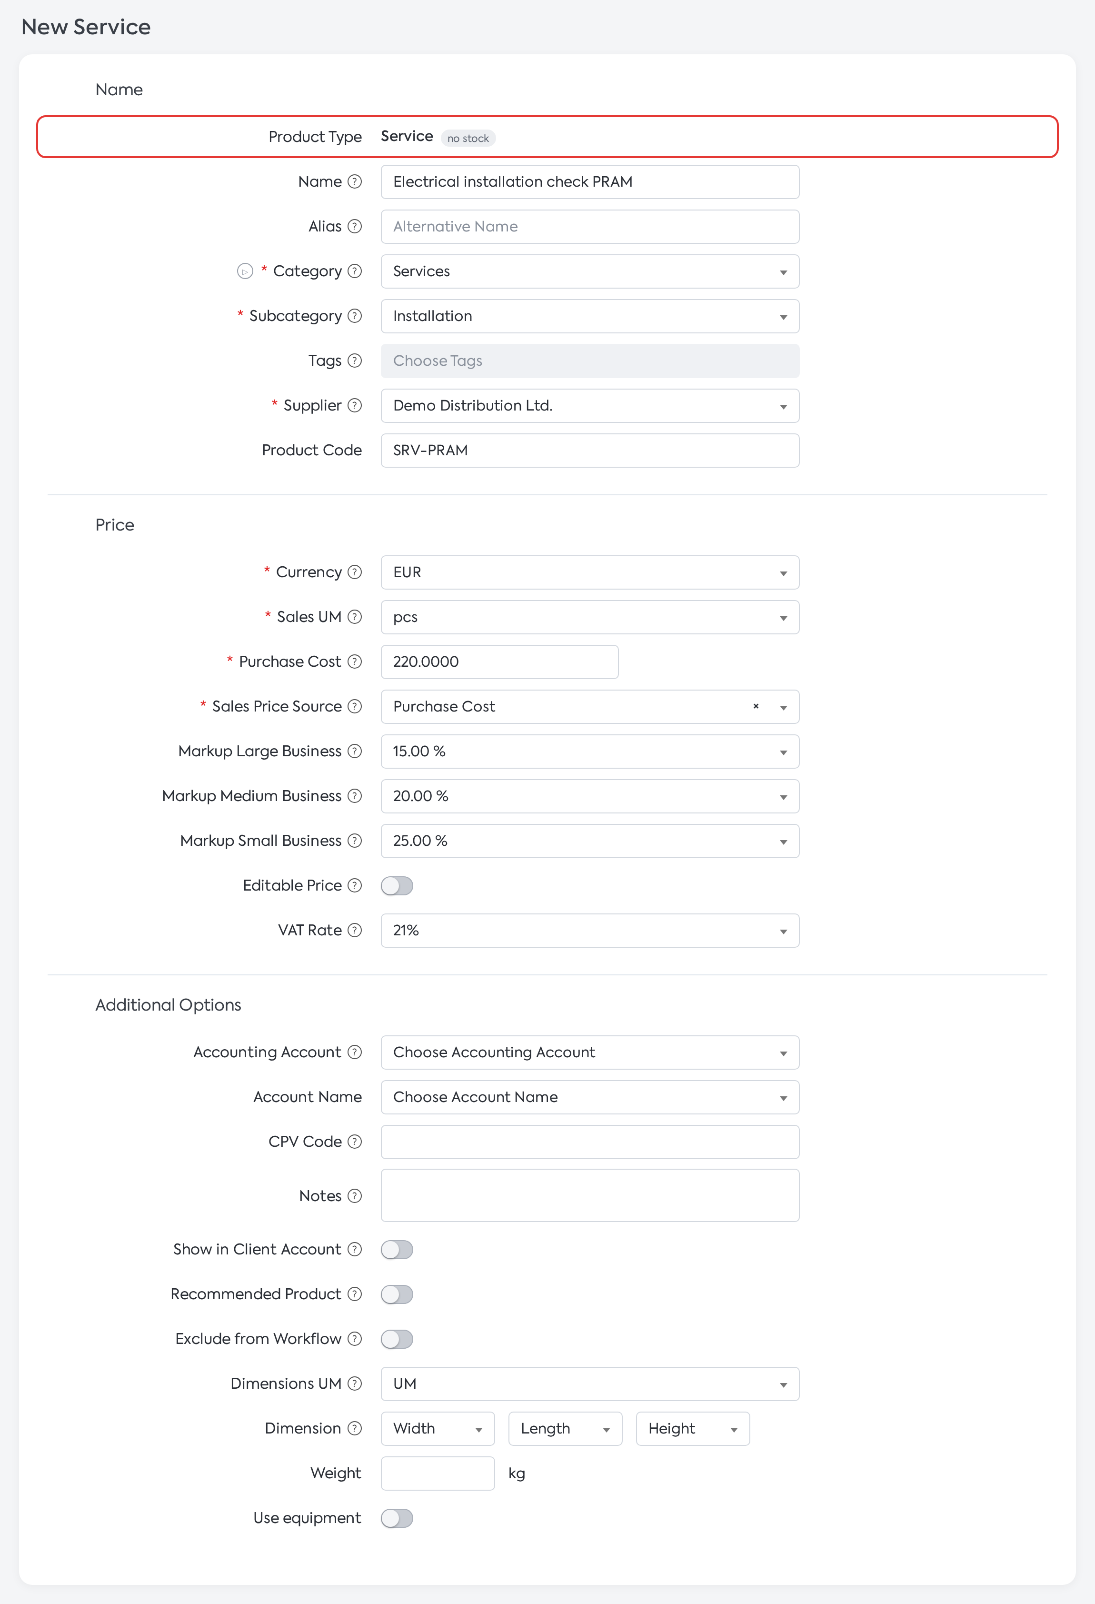Click the 'Additional Options' section heading

(169, 1005)
